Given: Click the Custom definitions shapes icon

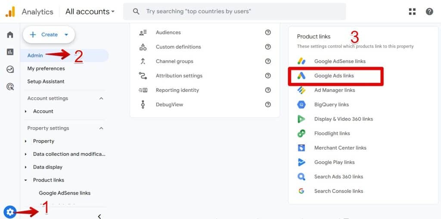Looking at the screenshot, I should point(143,47).
